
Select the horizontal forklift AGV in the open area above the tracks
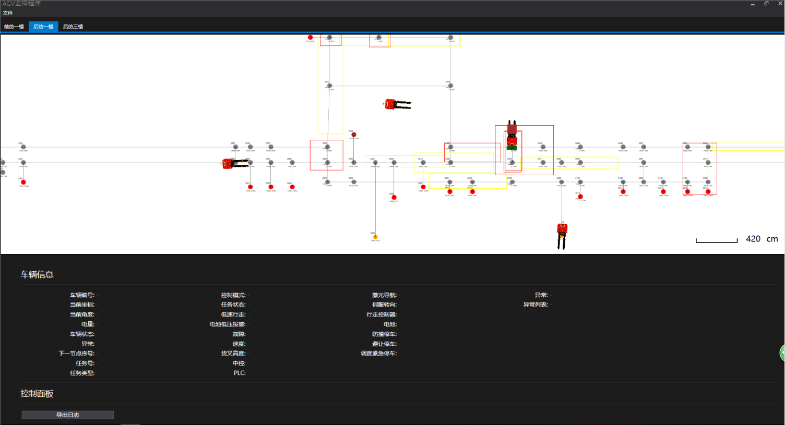tap(397, 105)
